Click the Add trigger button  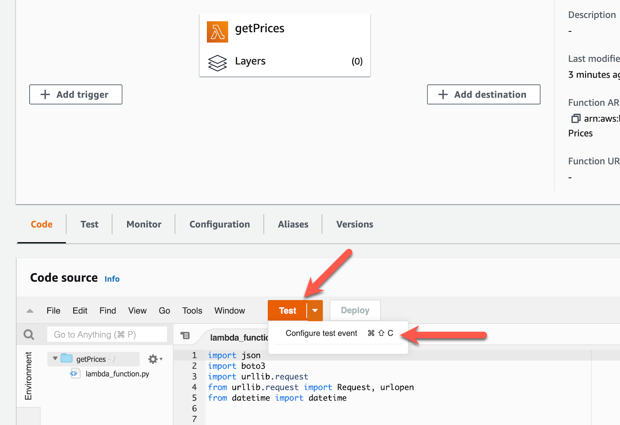click(x=76, y=95)
